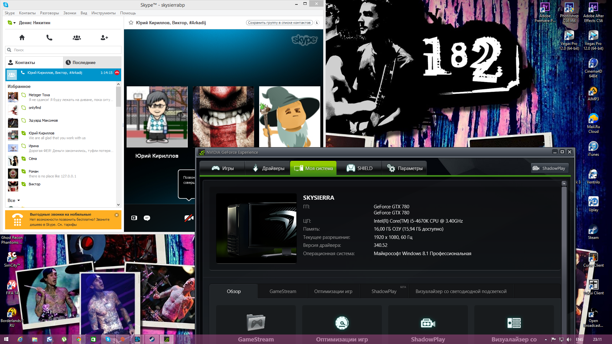Open the chat bubble icon in call controls

(x=147, y=218)
